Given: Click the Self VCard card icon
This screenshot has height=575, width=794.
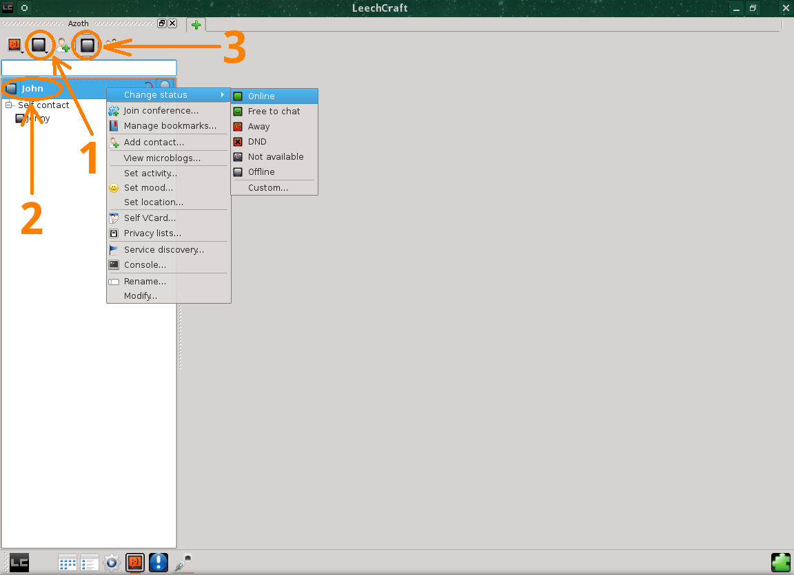Looking at the screenshot, I should pyautogui.click(x=114, y=218).
